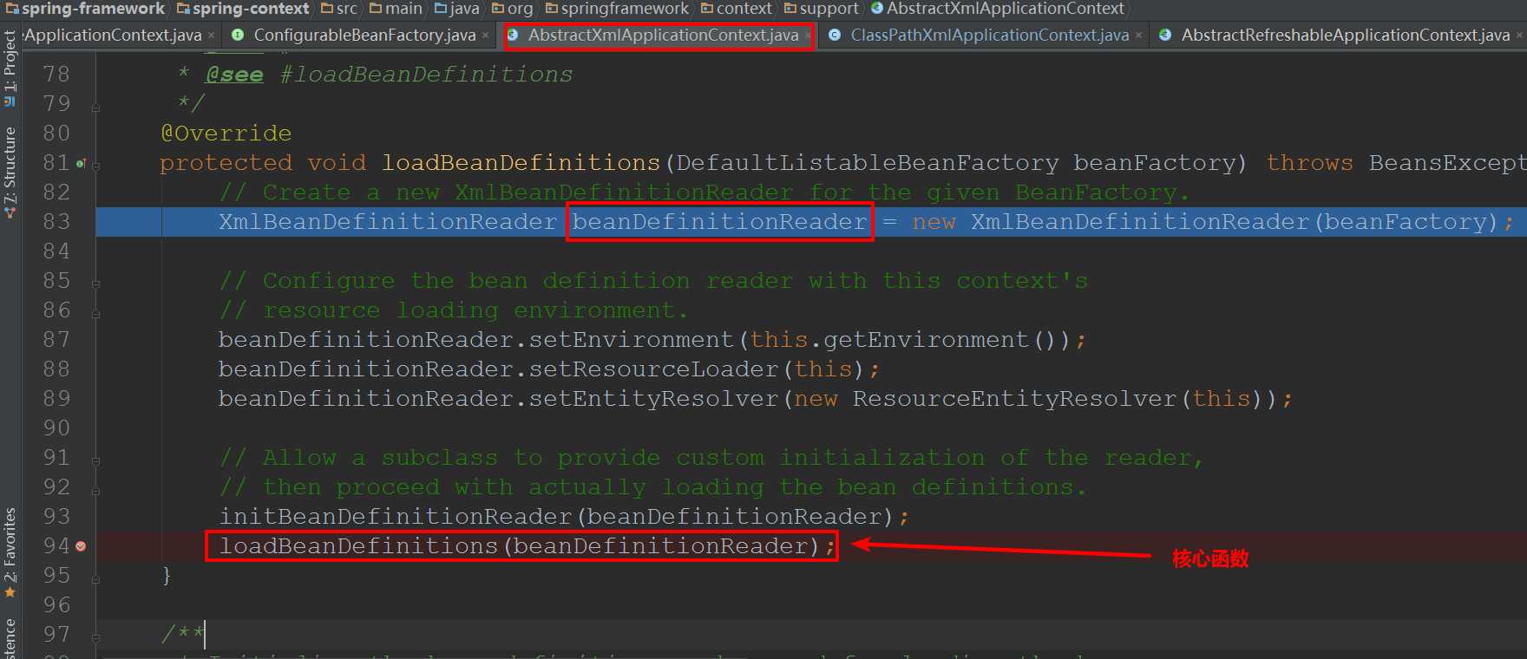Screen dimensions: 1527x659
Task: Toggle the method end fold marker on line 95
Action: [96, 578]
